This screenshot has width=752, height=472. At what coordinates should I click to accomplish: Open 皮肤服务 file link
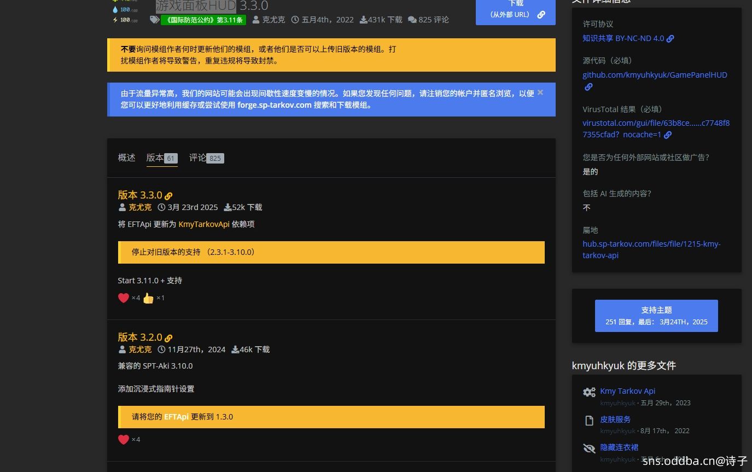[x=615, y=419]
